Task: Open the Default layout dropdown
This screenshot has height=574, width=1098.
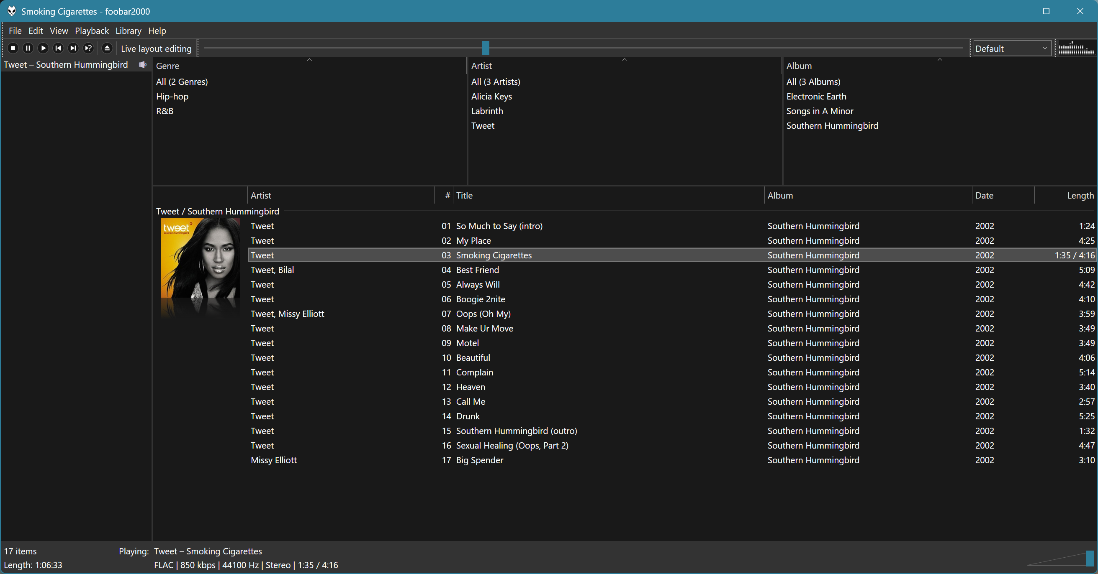Action: click(1012, 48)
